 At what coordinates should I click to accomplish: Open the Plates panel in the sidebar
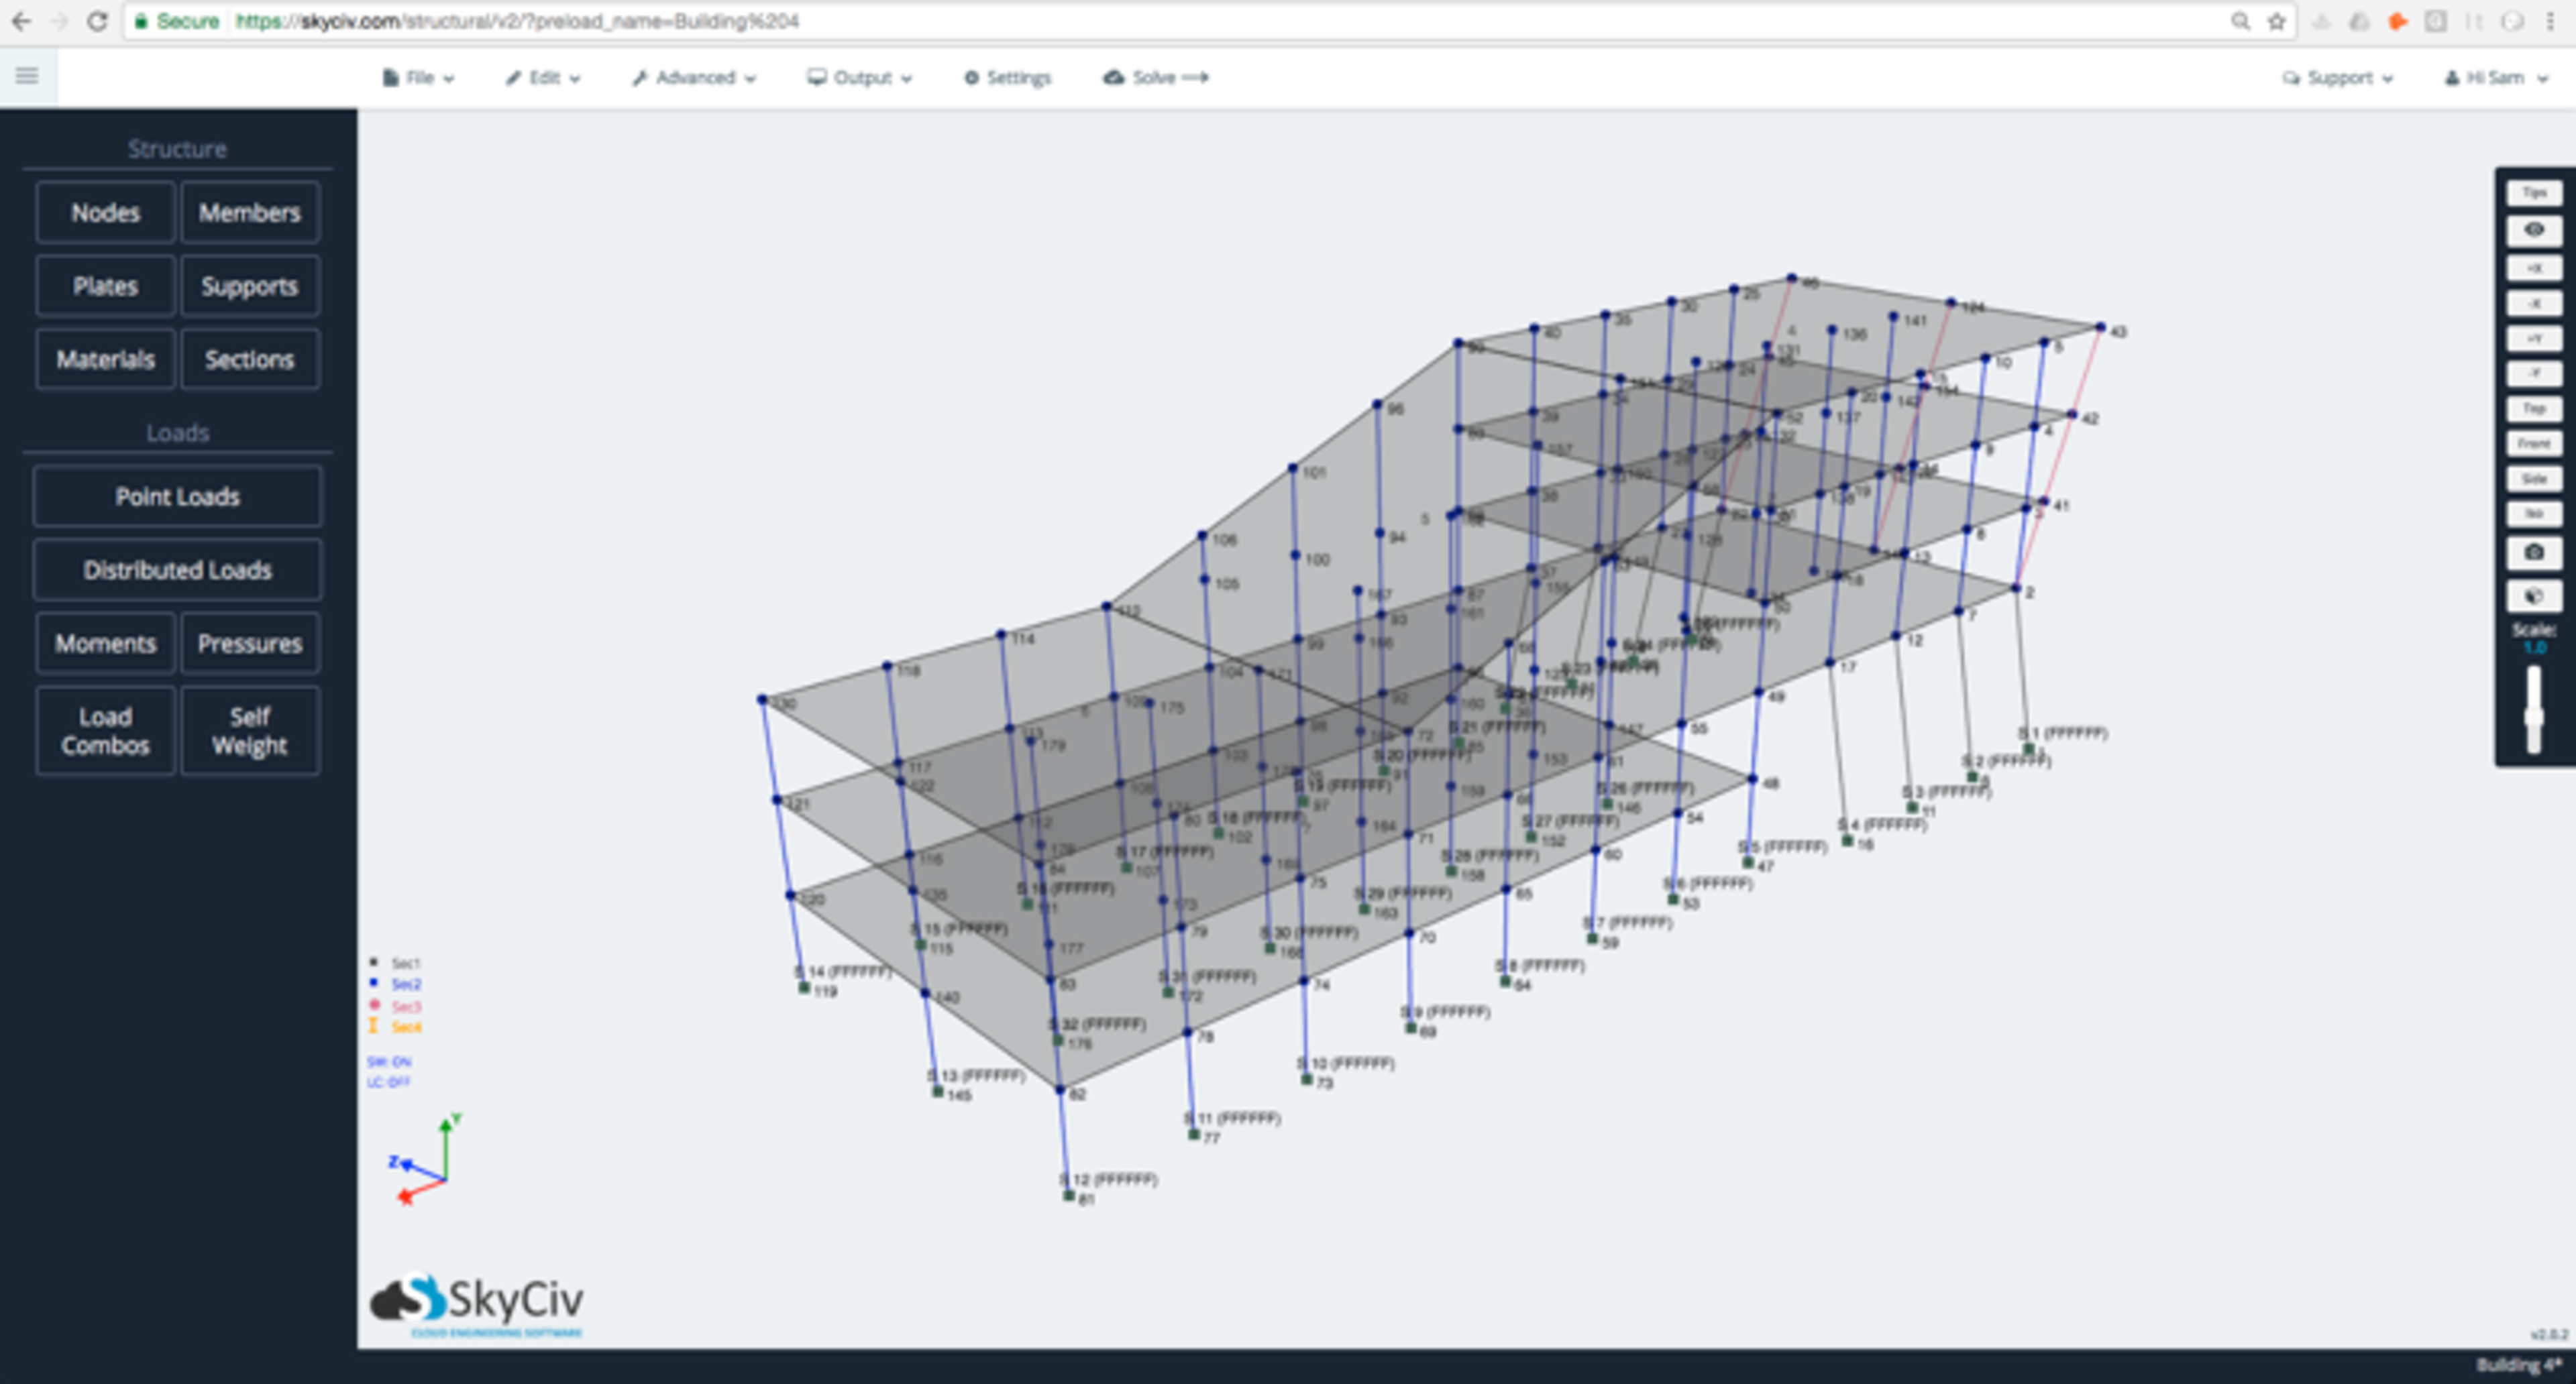pyautogui.click(x=104, y=286)
